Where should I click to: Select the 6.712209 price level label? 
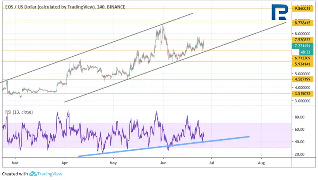coord(304,58)
